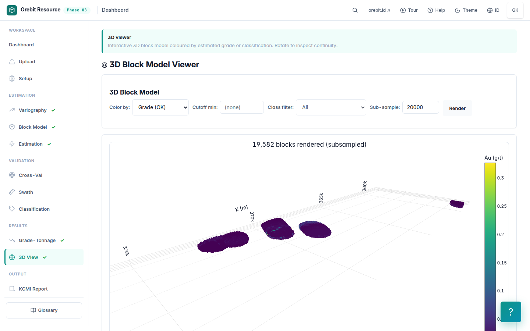Click the Tour play icon

coord(403,10)
